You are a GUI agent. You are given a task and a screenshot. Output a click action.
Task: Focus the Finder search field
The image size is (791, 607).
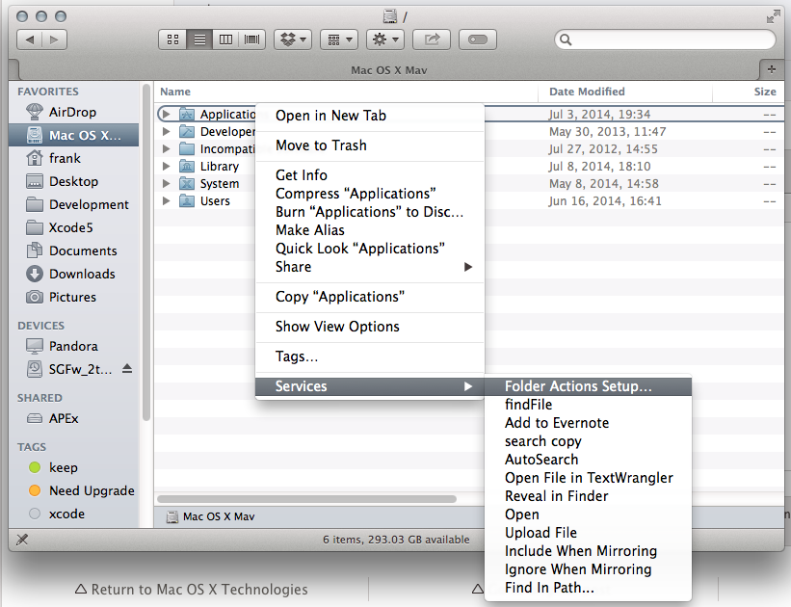click(665, 40)
